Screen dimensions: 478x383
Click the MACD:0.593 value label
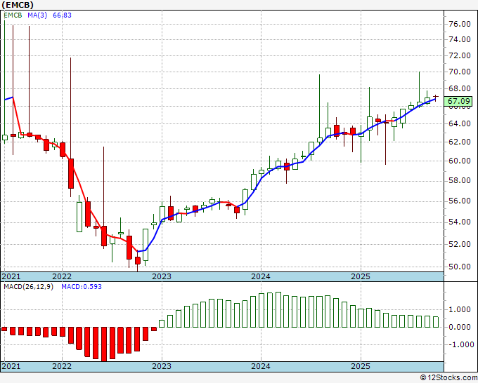pos(82,287)
